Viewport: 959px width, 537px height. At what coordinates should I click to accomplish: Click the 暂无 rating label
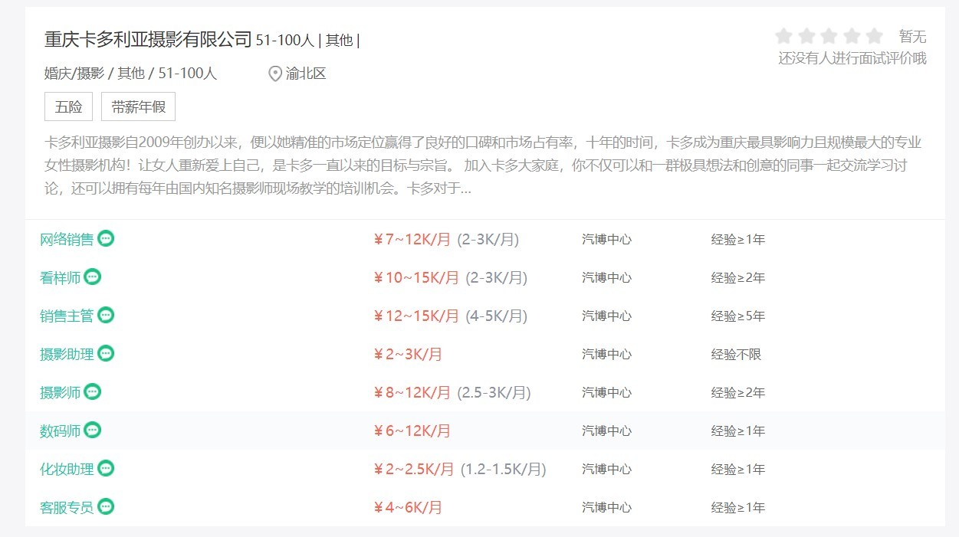pos(912,36)
